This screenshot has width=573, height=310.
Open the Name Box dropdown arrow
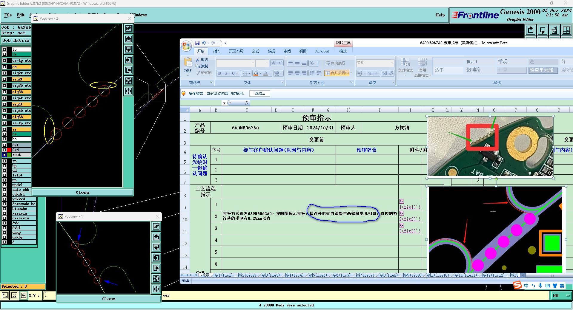tap(224, 103)
